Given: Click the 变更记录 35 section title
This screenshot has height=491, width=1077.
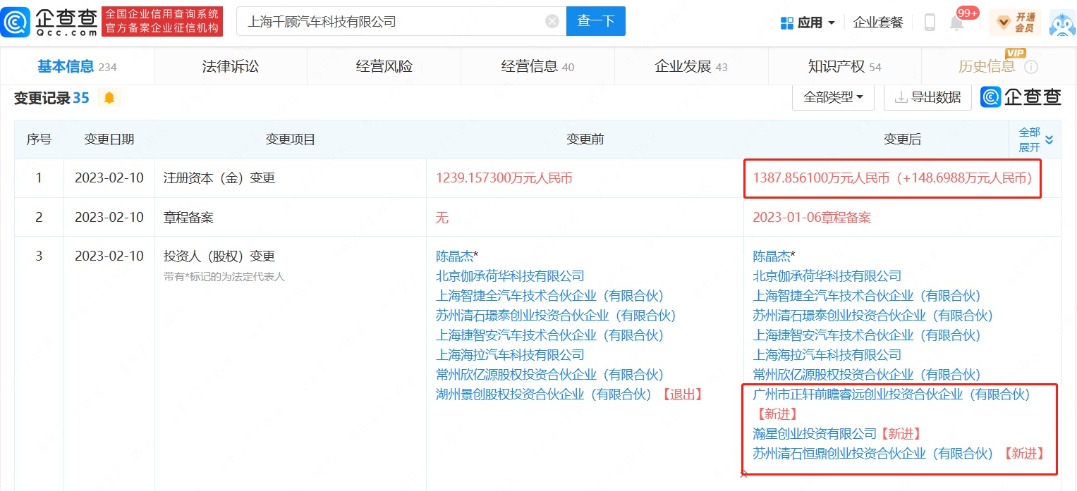Looking at the screenshot, I should point(51,98).
